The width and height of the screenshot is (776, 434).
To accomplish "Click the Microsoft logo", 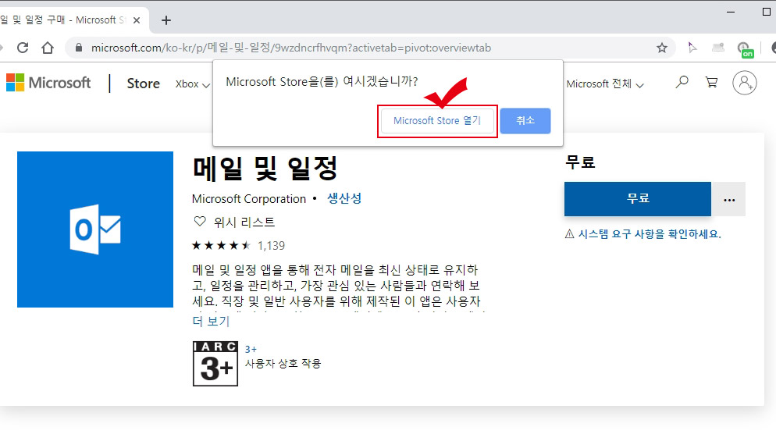I will tap(48, 83).
